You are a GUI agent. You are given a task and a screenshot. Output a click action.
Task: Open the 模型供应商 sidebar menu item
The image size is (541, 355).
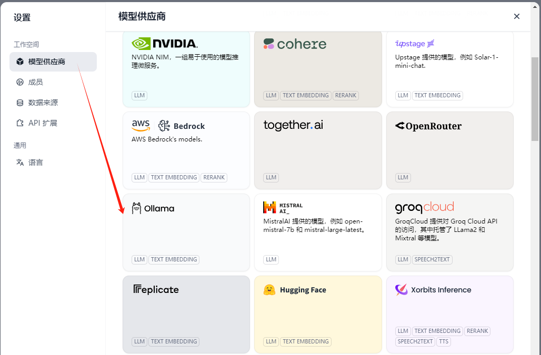click(53, 62)
